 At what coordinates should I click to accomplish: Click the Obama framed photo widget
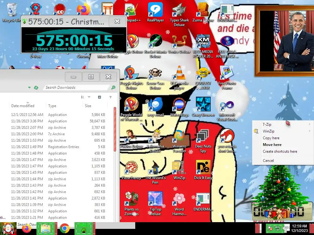pos(284,41)
